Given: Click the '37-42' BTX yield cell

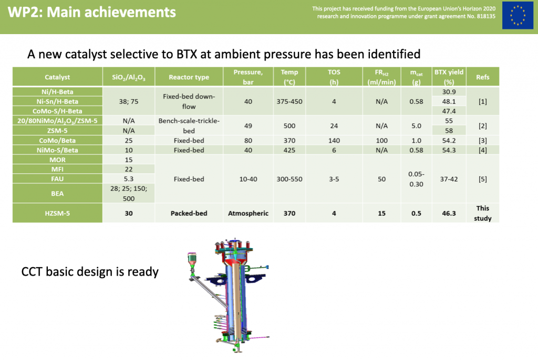Looking at the screenshot, I should (x=449, y=178).
